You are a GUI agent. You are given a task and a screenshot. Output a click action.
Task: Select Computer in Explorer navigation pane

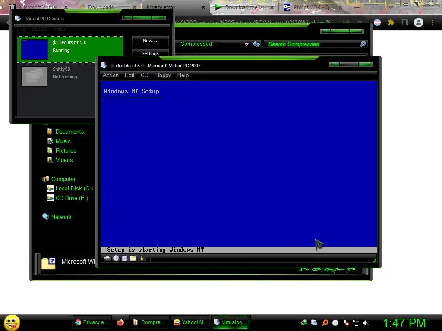click(x=63, y=179)
